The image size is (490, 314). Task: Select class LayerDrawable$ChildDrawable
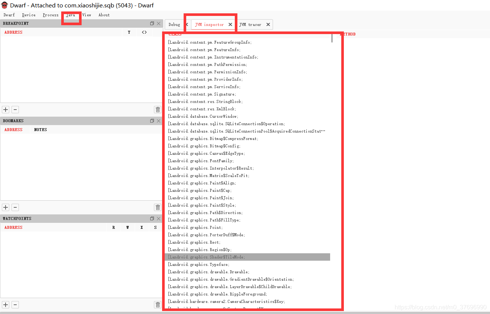point(247,287)
